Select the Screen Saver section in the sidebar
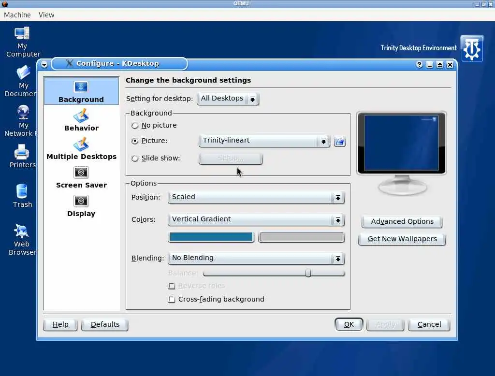The width and height of the screenshot is (495, 376). tap(81, 177)
